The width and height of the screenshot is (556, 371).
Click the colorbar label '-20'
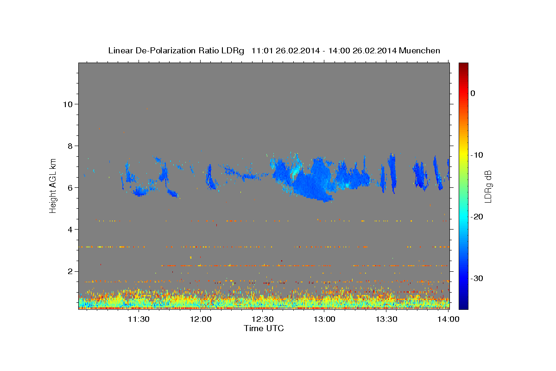477,217
